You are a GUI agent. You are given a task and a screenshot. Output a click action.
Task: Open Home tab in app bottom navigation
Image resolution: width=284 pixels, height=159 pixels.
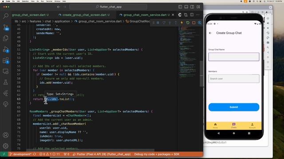coord(215,125)
